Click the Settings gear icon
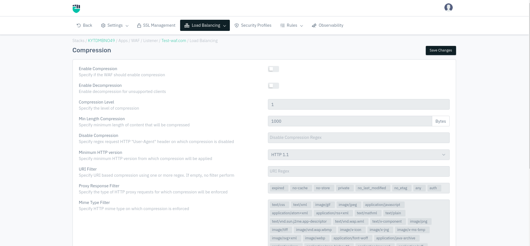The image size is (530, 246). click(103, 25)
